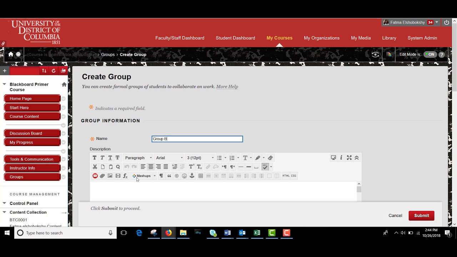Expand the editor to fullscreen
Viewport: 457px width, 257px height.
(349, 158)
